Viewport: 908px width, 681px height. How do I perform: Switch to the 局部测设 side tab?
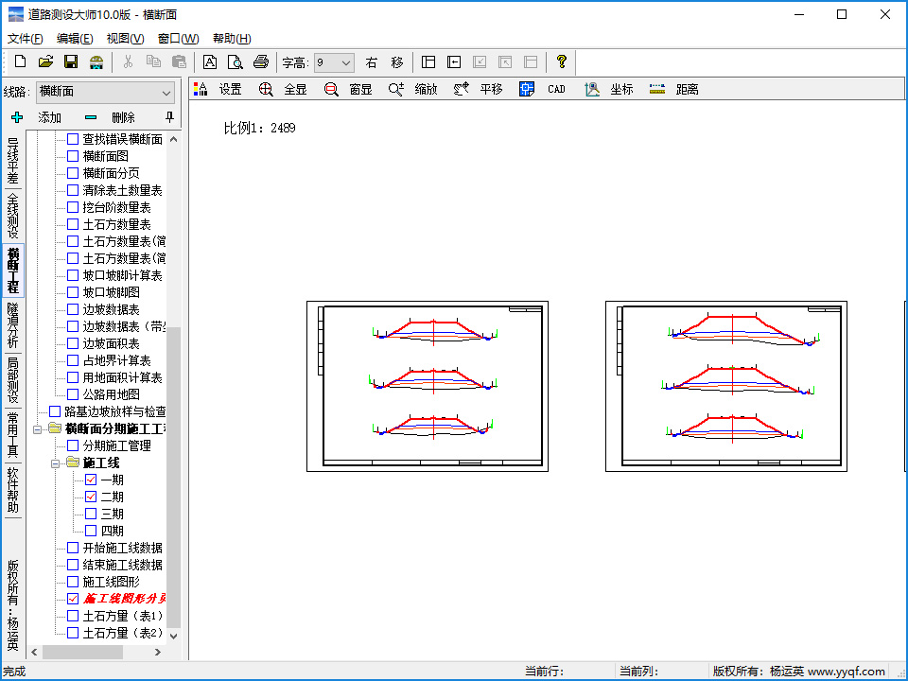pos(12,380)
